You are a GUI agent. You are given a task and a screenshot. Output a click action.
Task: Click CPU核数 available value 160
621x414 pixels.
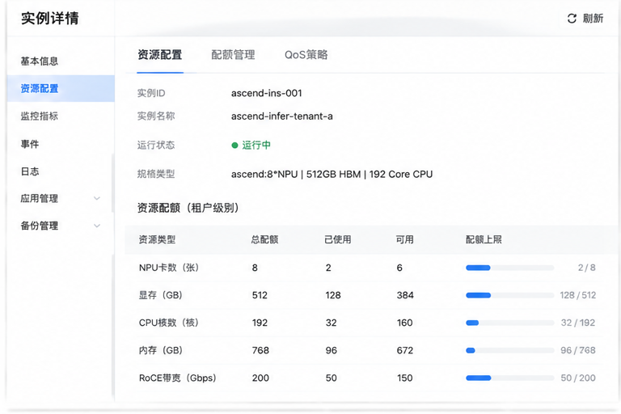click(x=405, y=323)
